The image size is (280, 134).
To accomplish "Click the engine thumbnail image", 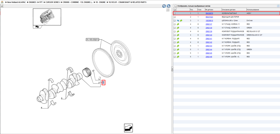I will (47, 17).
